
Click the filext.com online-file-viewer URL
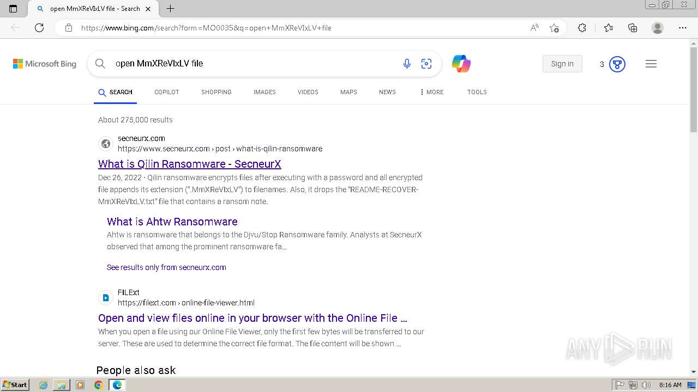click(x=186, y=303)
